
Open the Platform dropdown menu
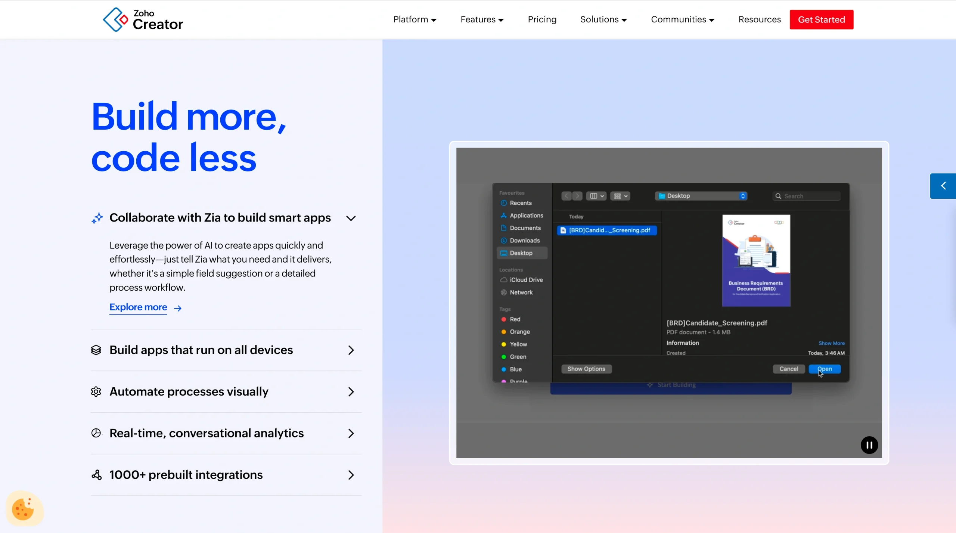pos(415,19)
